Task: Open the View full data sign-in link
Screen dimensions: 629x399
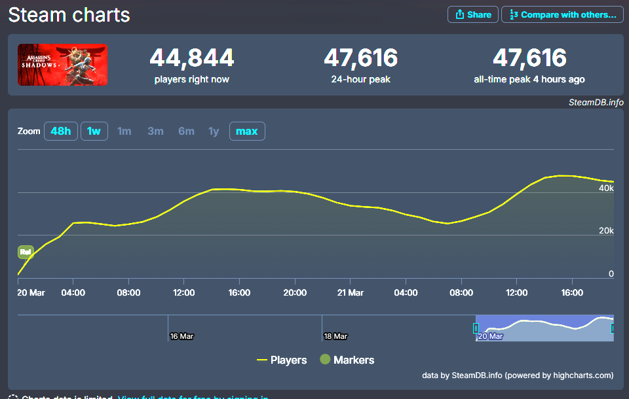Action: click(x=193, y=397)
